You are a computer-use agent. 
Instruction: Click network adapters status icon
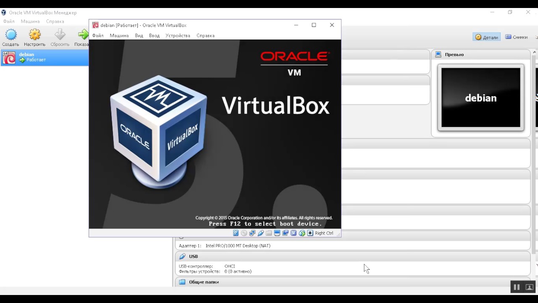click(x=252, y=233)
